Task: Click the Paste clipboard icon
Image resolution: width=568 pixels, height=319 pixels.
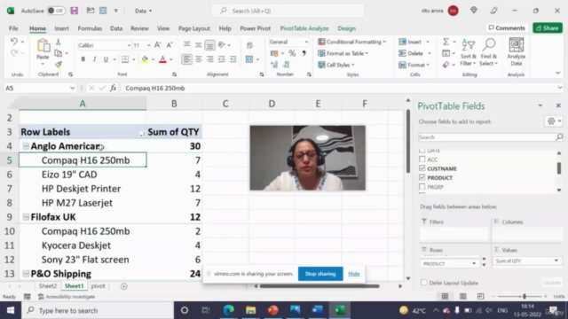Action: (43, 46)
